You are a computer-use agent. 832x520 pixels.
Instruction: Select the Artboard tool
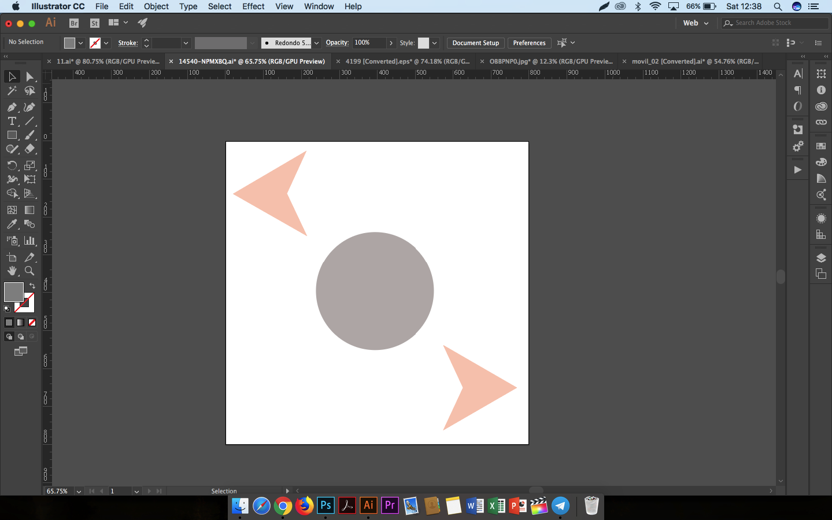pyautogui.click(x=12, y=257)
